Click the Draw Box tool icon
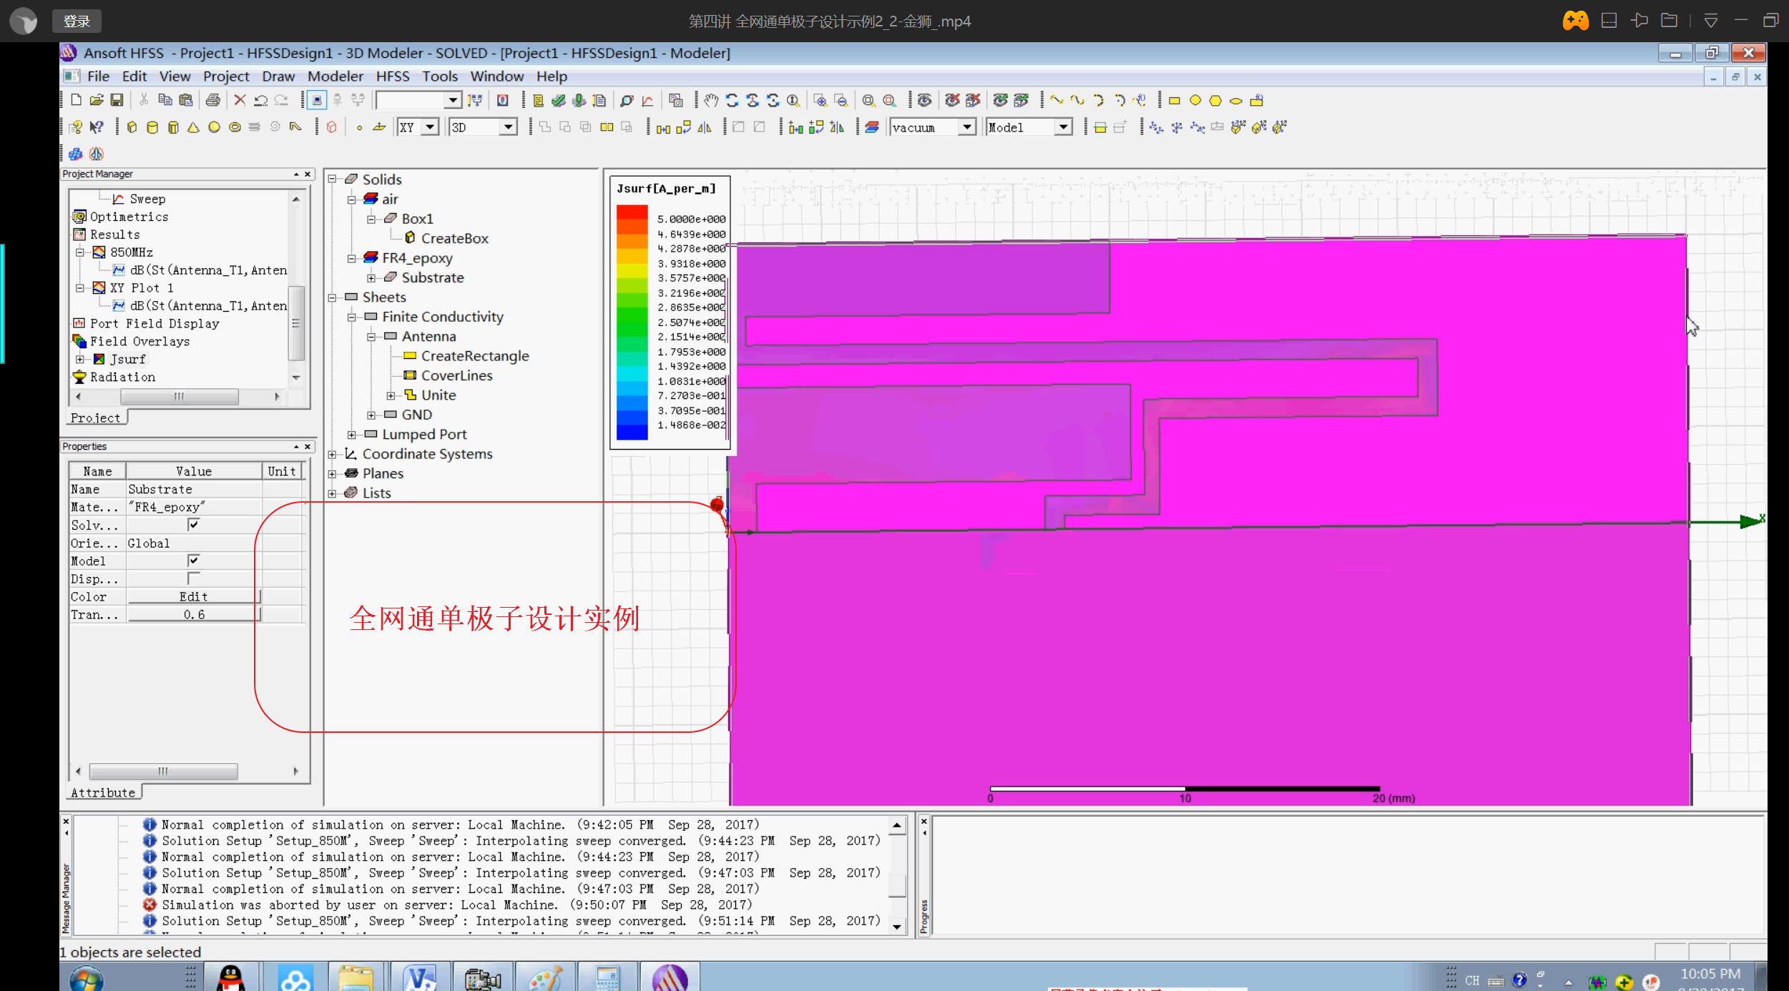 coord(132,127)
